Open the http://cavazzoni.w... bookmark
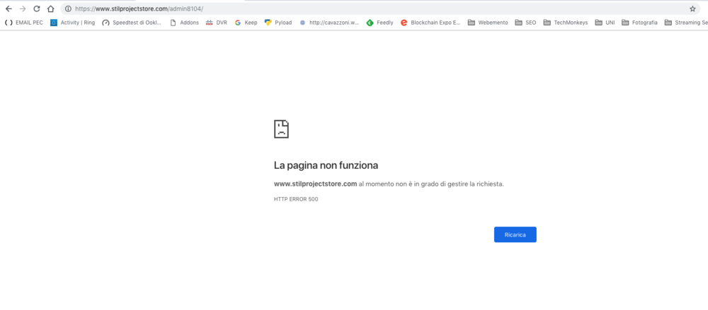The height and width of the screenshot is (310, 708). point(329,23)
